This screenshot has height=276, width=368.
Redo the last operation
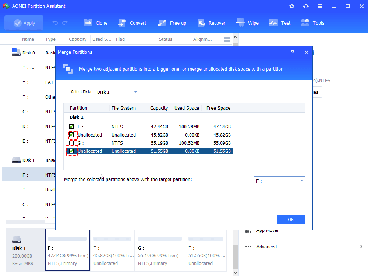(65, 22)
